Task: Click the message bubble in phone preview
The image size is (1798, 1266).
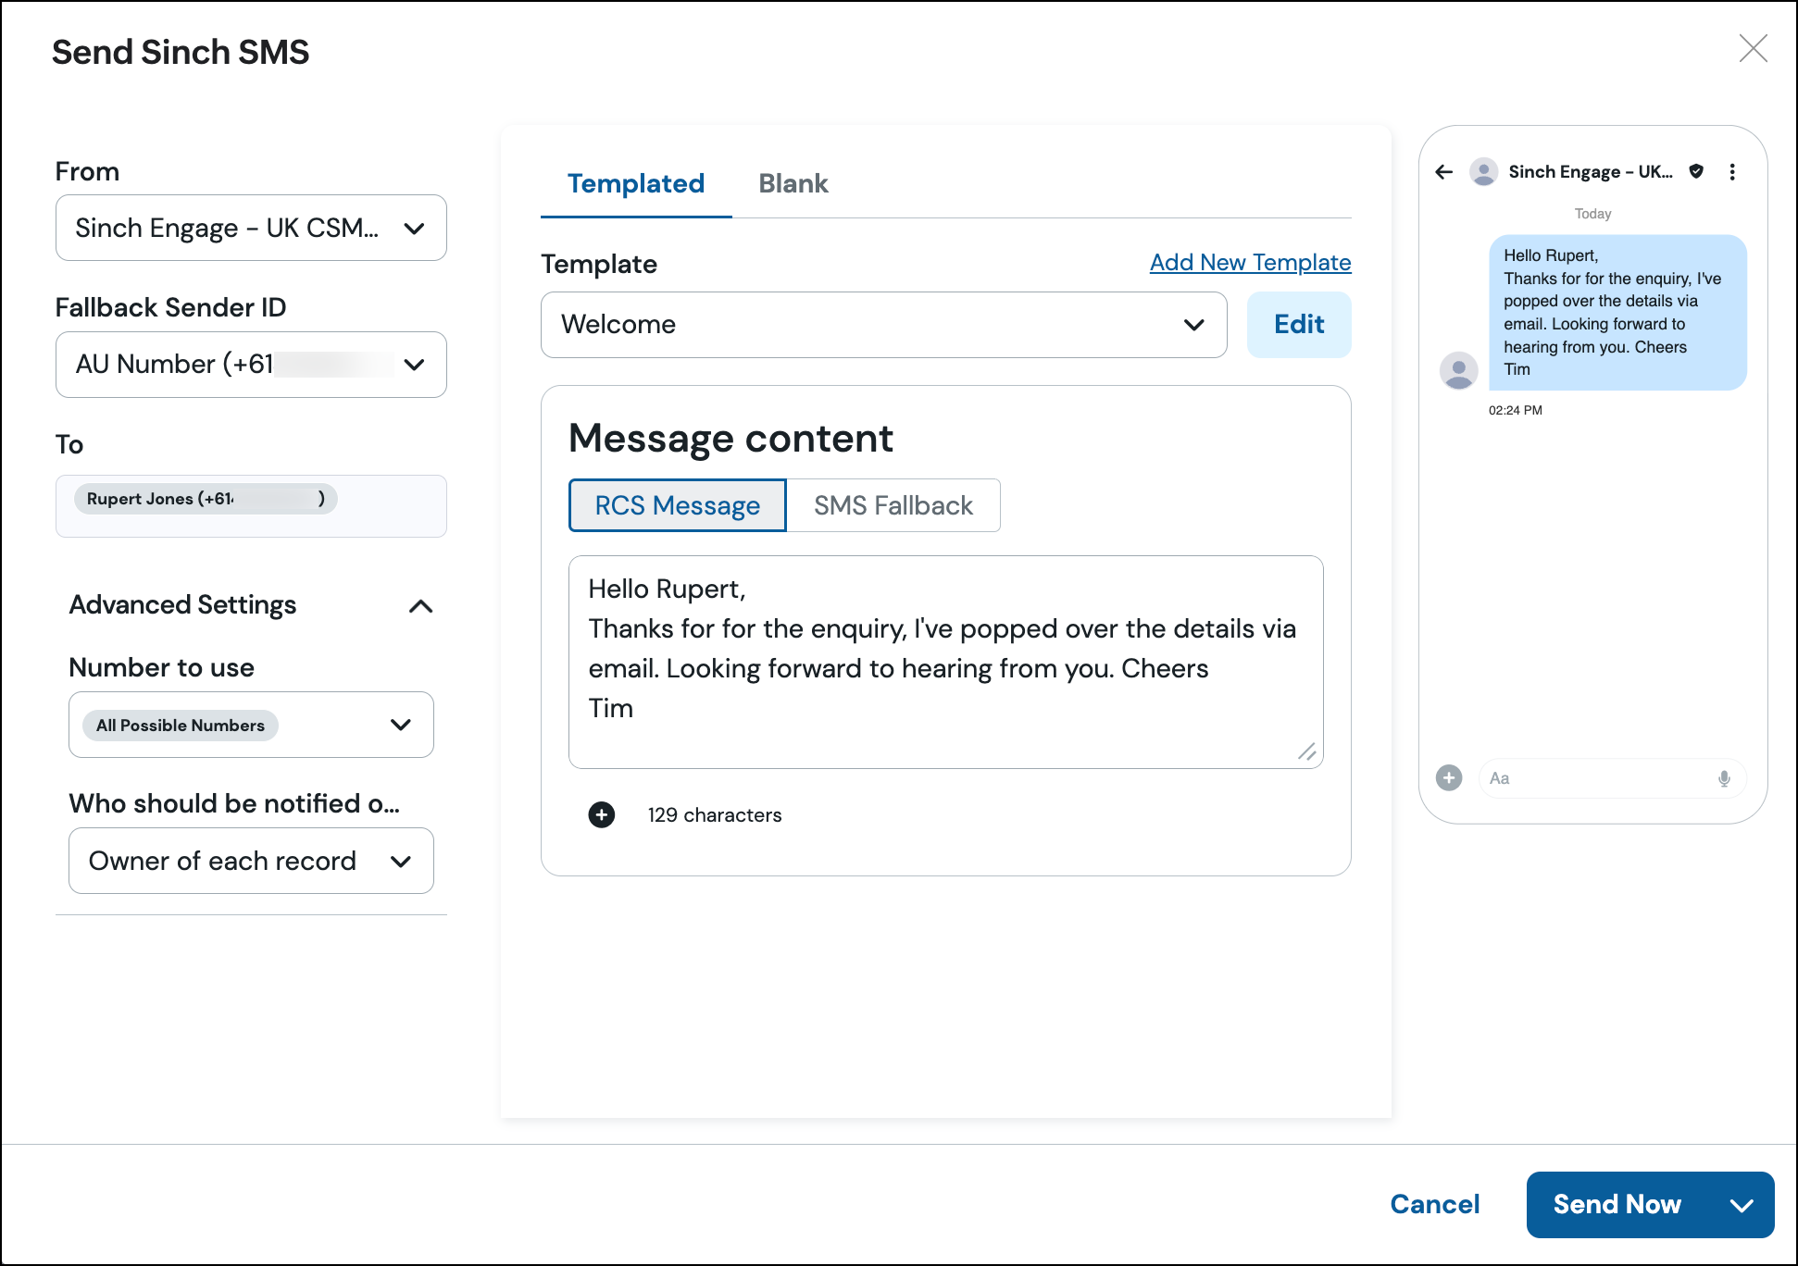Action: pos(1617,313)
